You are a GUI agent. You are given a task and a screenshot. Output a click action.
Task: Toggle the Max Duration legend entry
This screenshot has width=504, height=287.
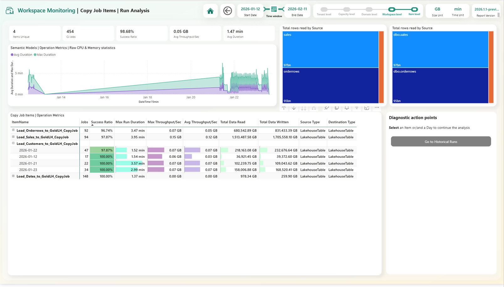[45, 55]
